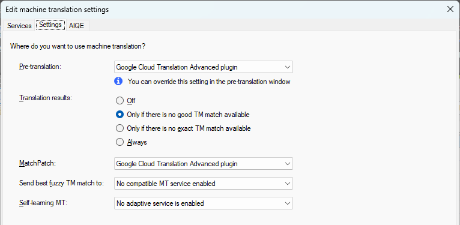Click the Pre-translation field label
The image size is (460, 225).
(40, 67)
